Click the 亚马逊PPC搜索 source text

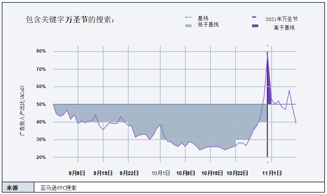[58, 188]
